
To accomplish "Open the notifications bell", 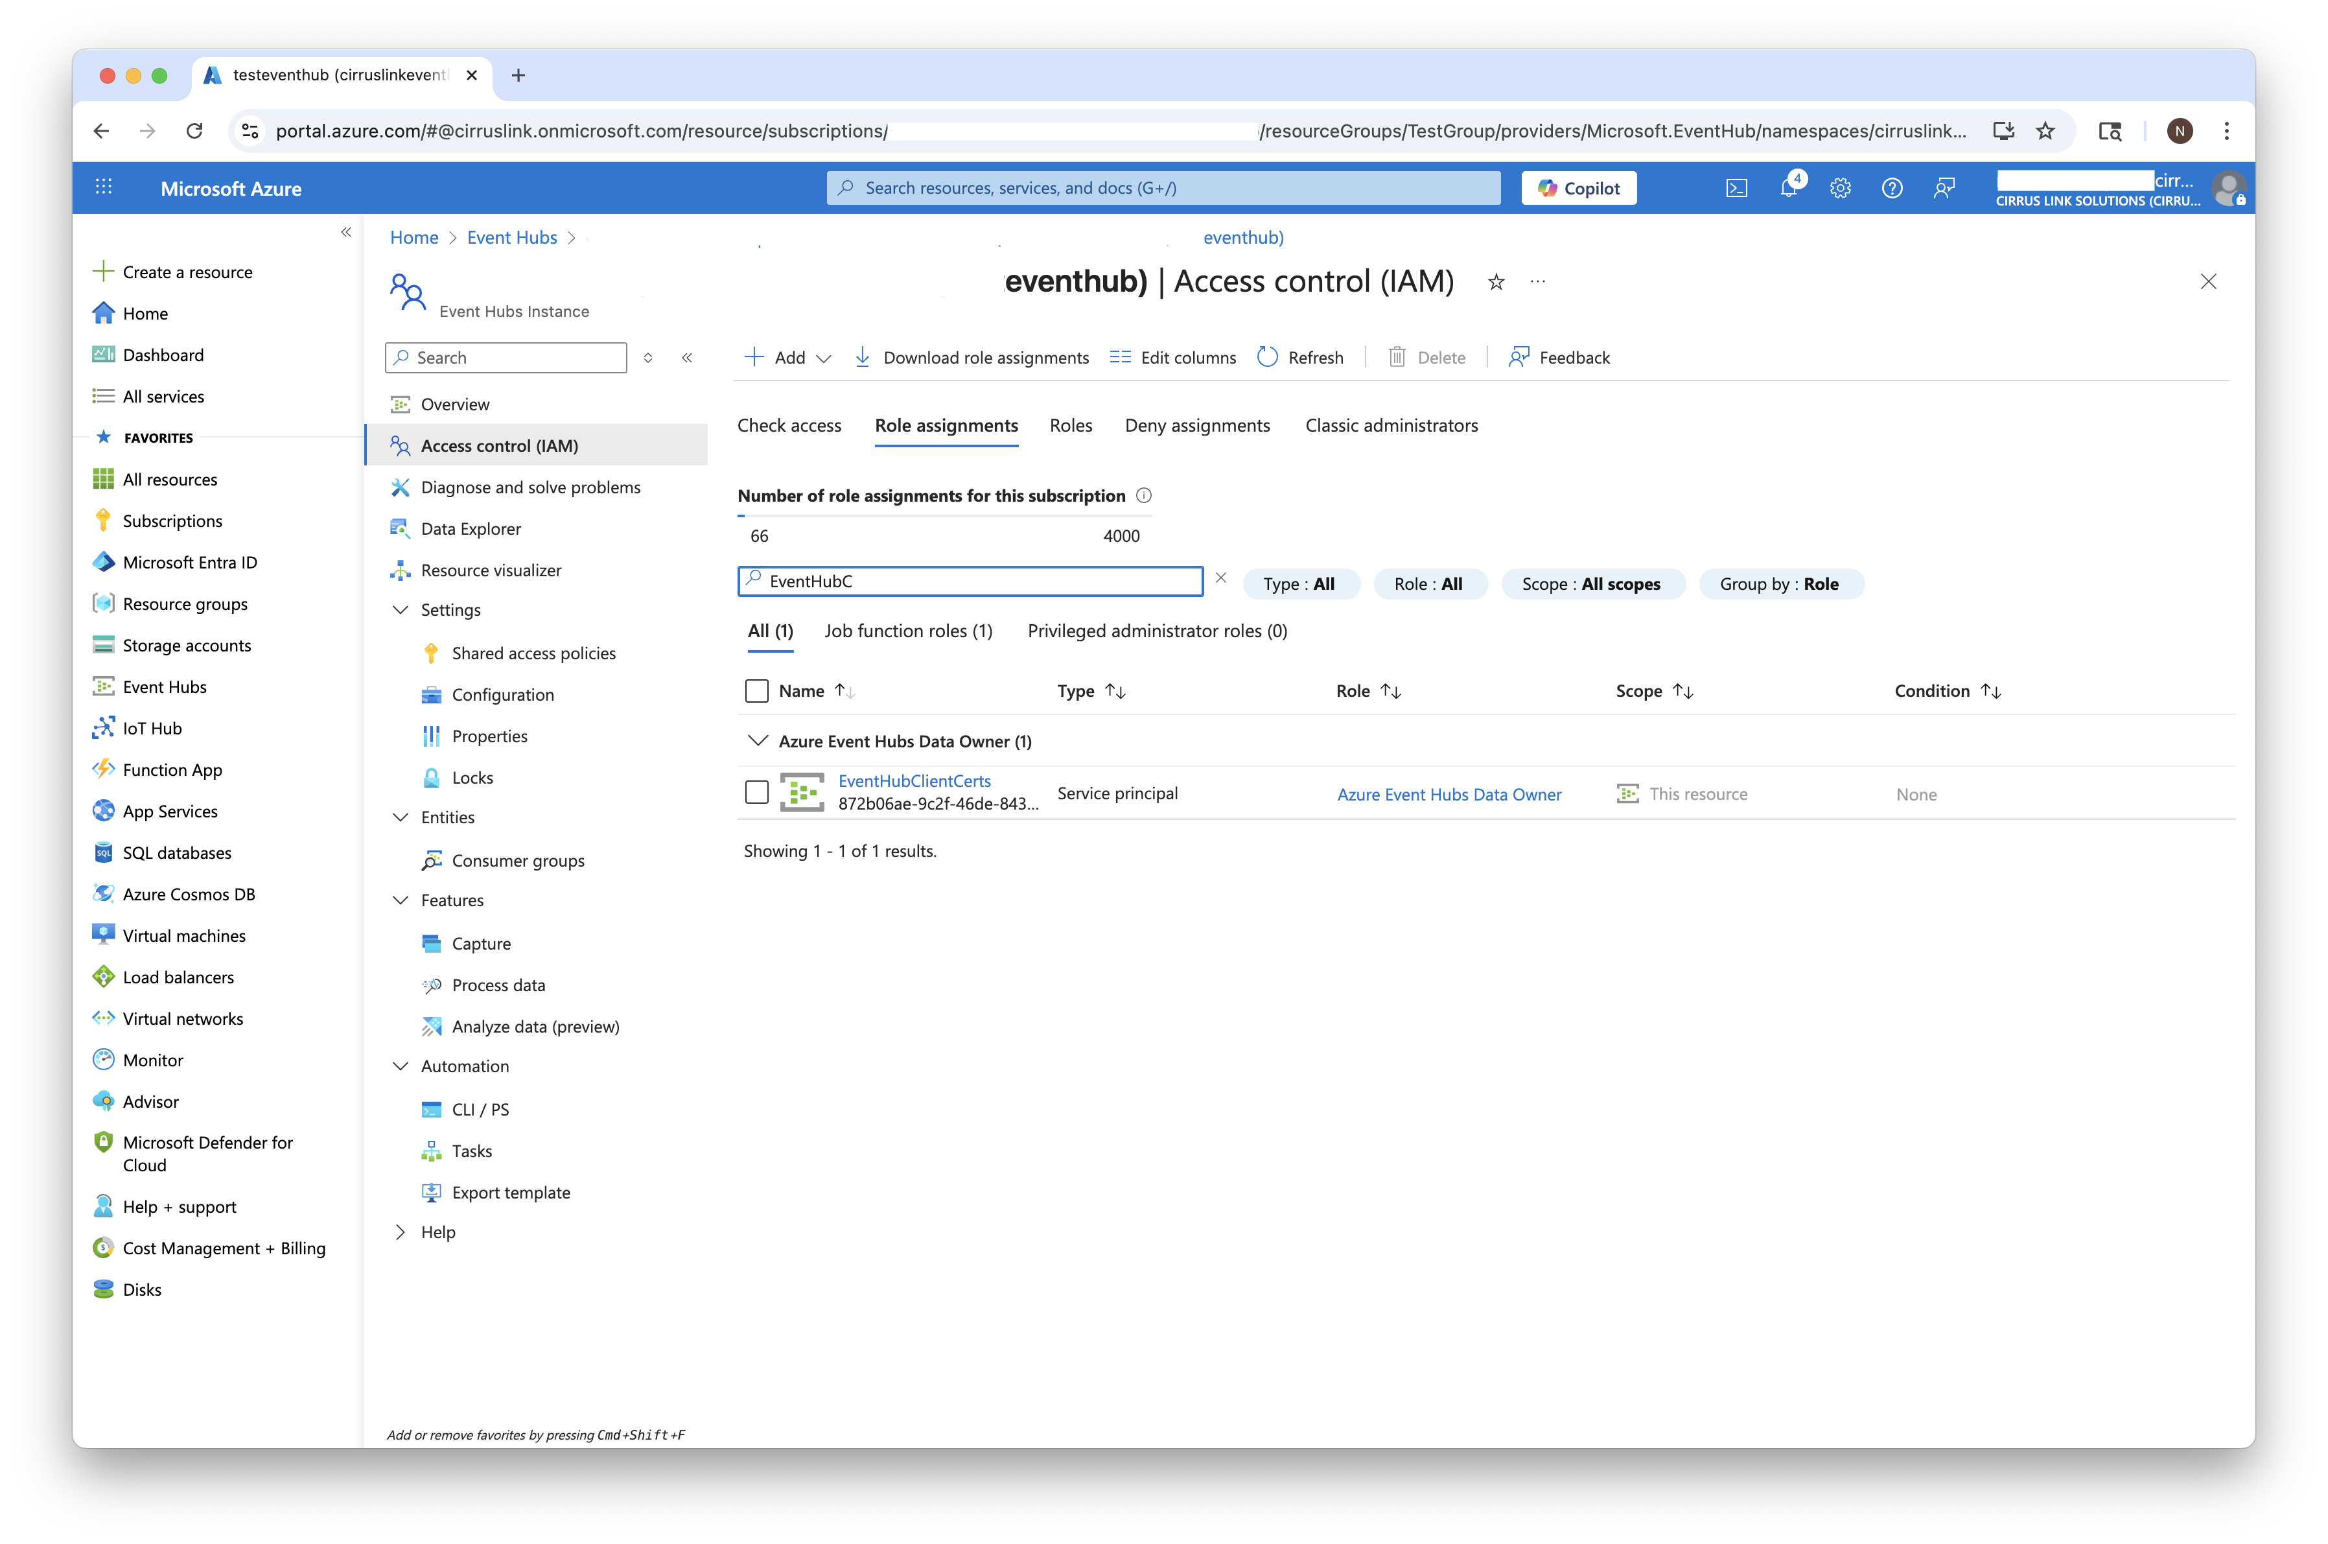I will tap(1789, 187).
